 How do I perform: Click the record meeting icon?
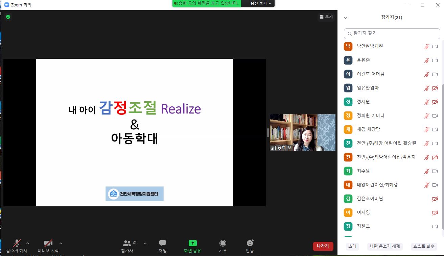pyautogui.click(x=223, y=243)
